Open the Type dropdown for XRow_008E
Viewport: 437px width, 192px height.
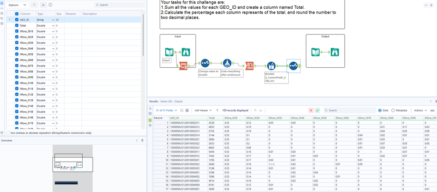tap(53, 72)
